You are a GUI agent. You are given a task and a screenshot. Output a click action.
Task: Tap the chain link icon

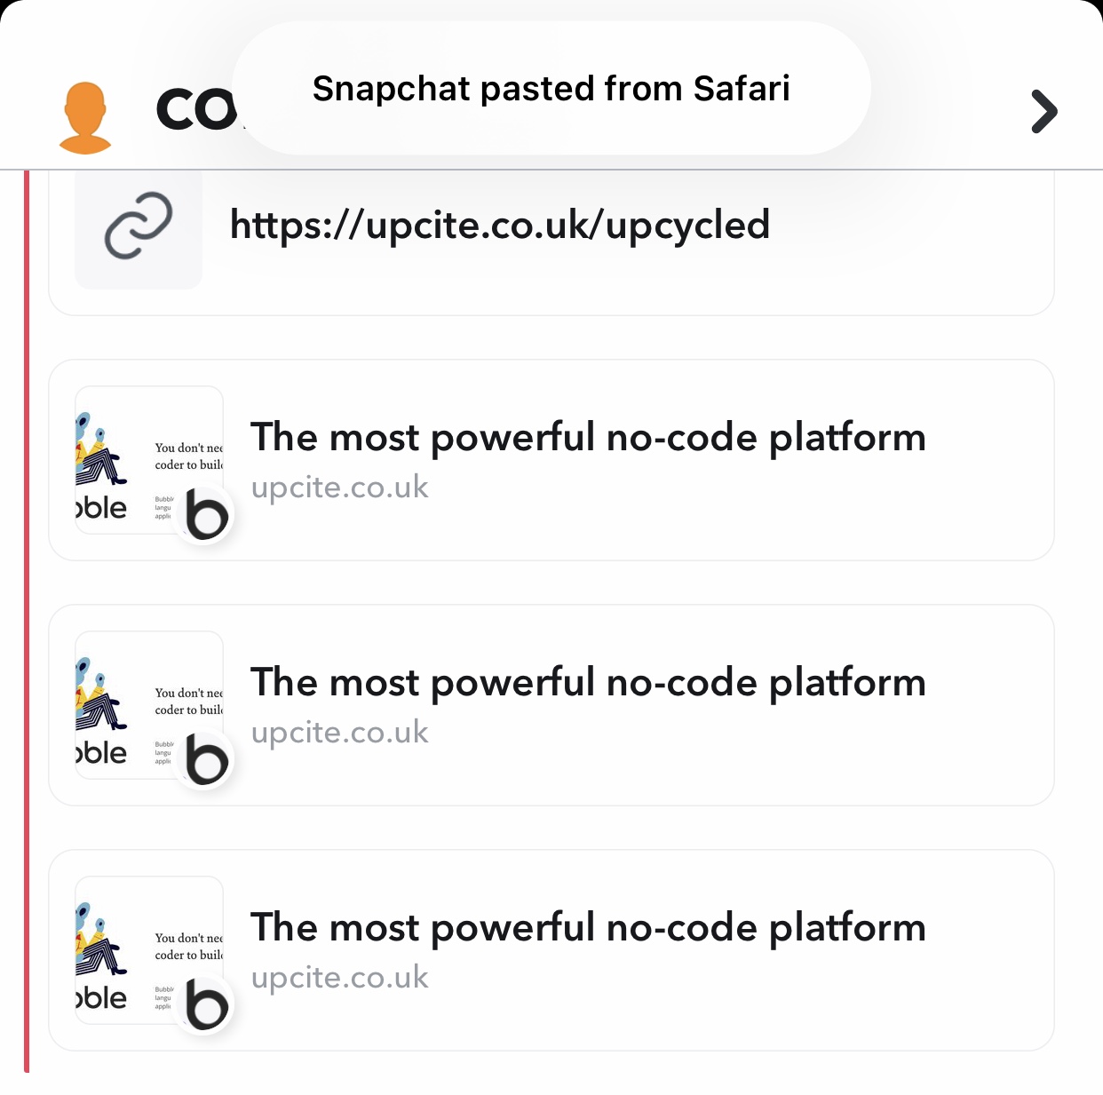(139, 226)
